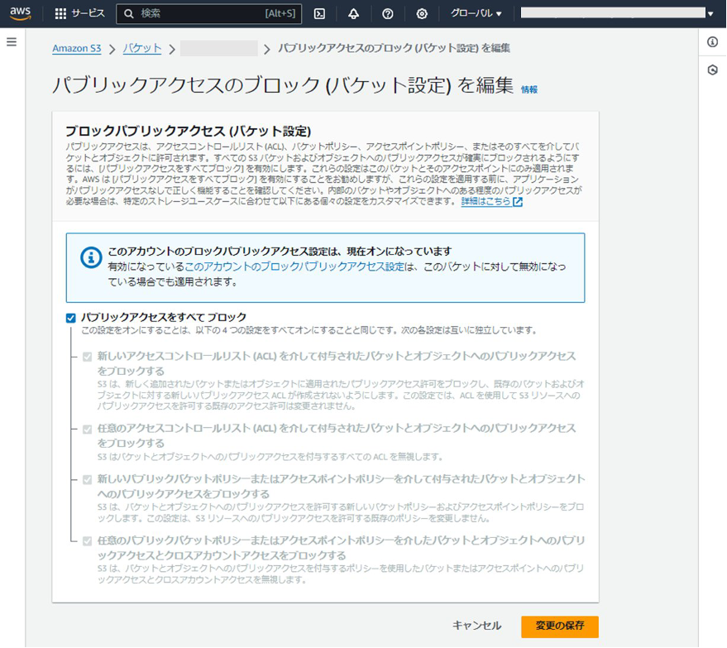Toggle 任意のパブリックバケットポリシー checkbox
727x648 pixels.
[x=87, y=541]
